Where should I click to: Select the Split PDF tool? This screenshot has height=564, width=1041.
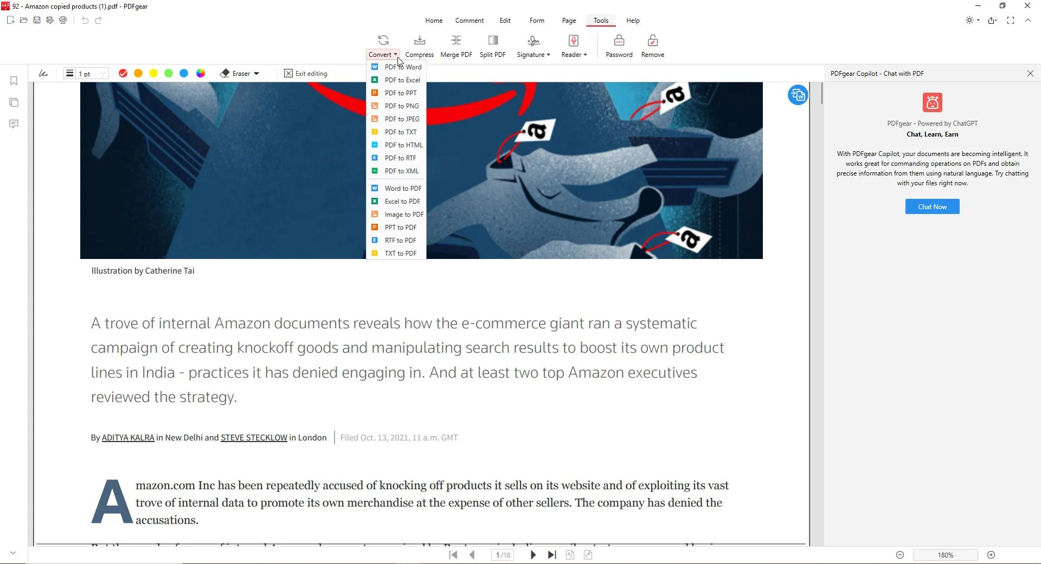[492, 41]
